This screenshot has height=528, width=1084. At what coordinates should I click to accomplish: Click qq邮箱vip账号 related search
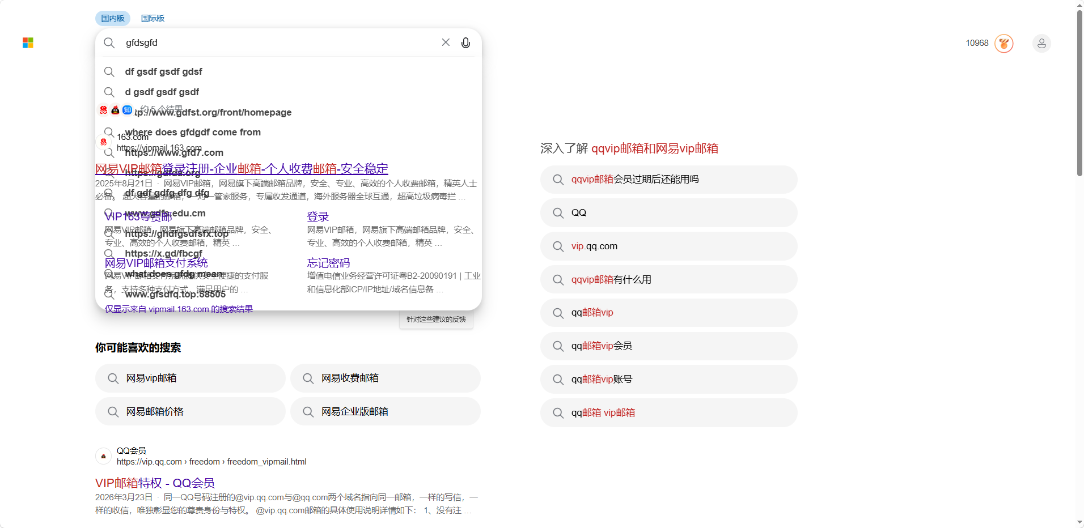pos(669,380)
